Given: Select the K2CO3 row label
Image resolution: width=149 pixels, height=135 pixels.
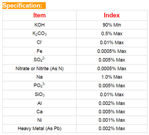Looking at the screenshot, I should click(39, 34).
